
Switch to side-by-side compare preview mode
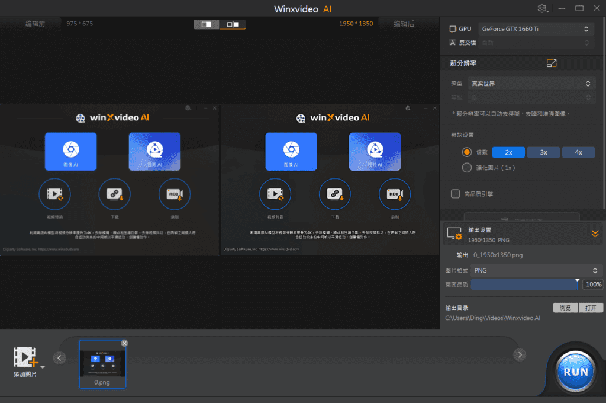point(233,24)
